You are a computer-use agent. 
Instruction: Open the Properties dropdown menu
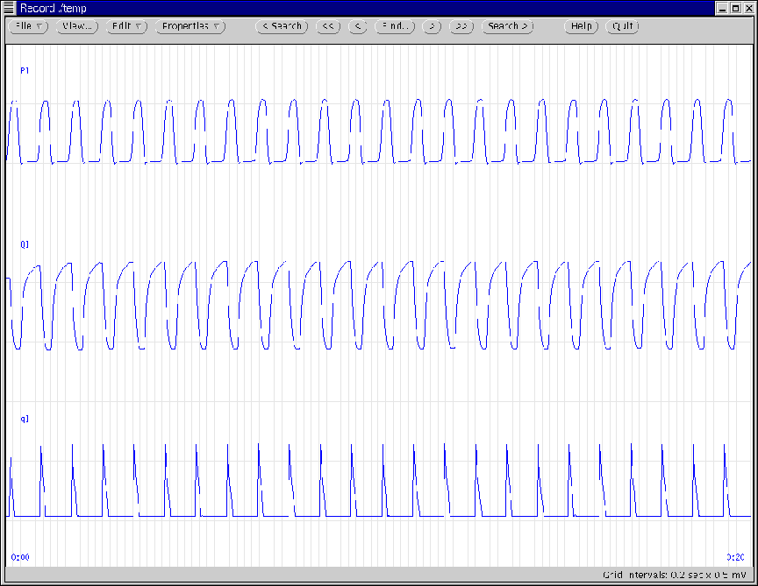(190, 26)
